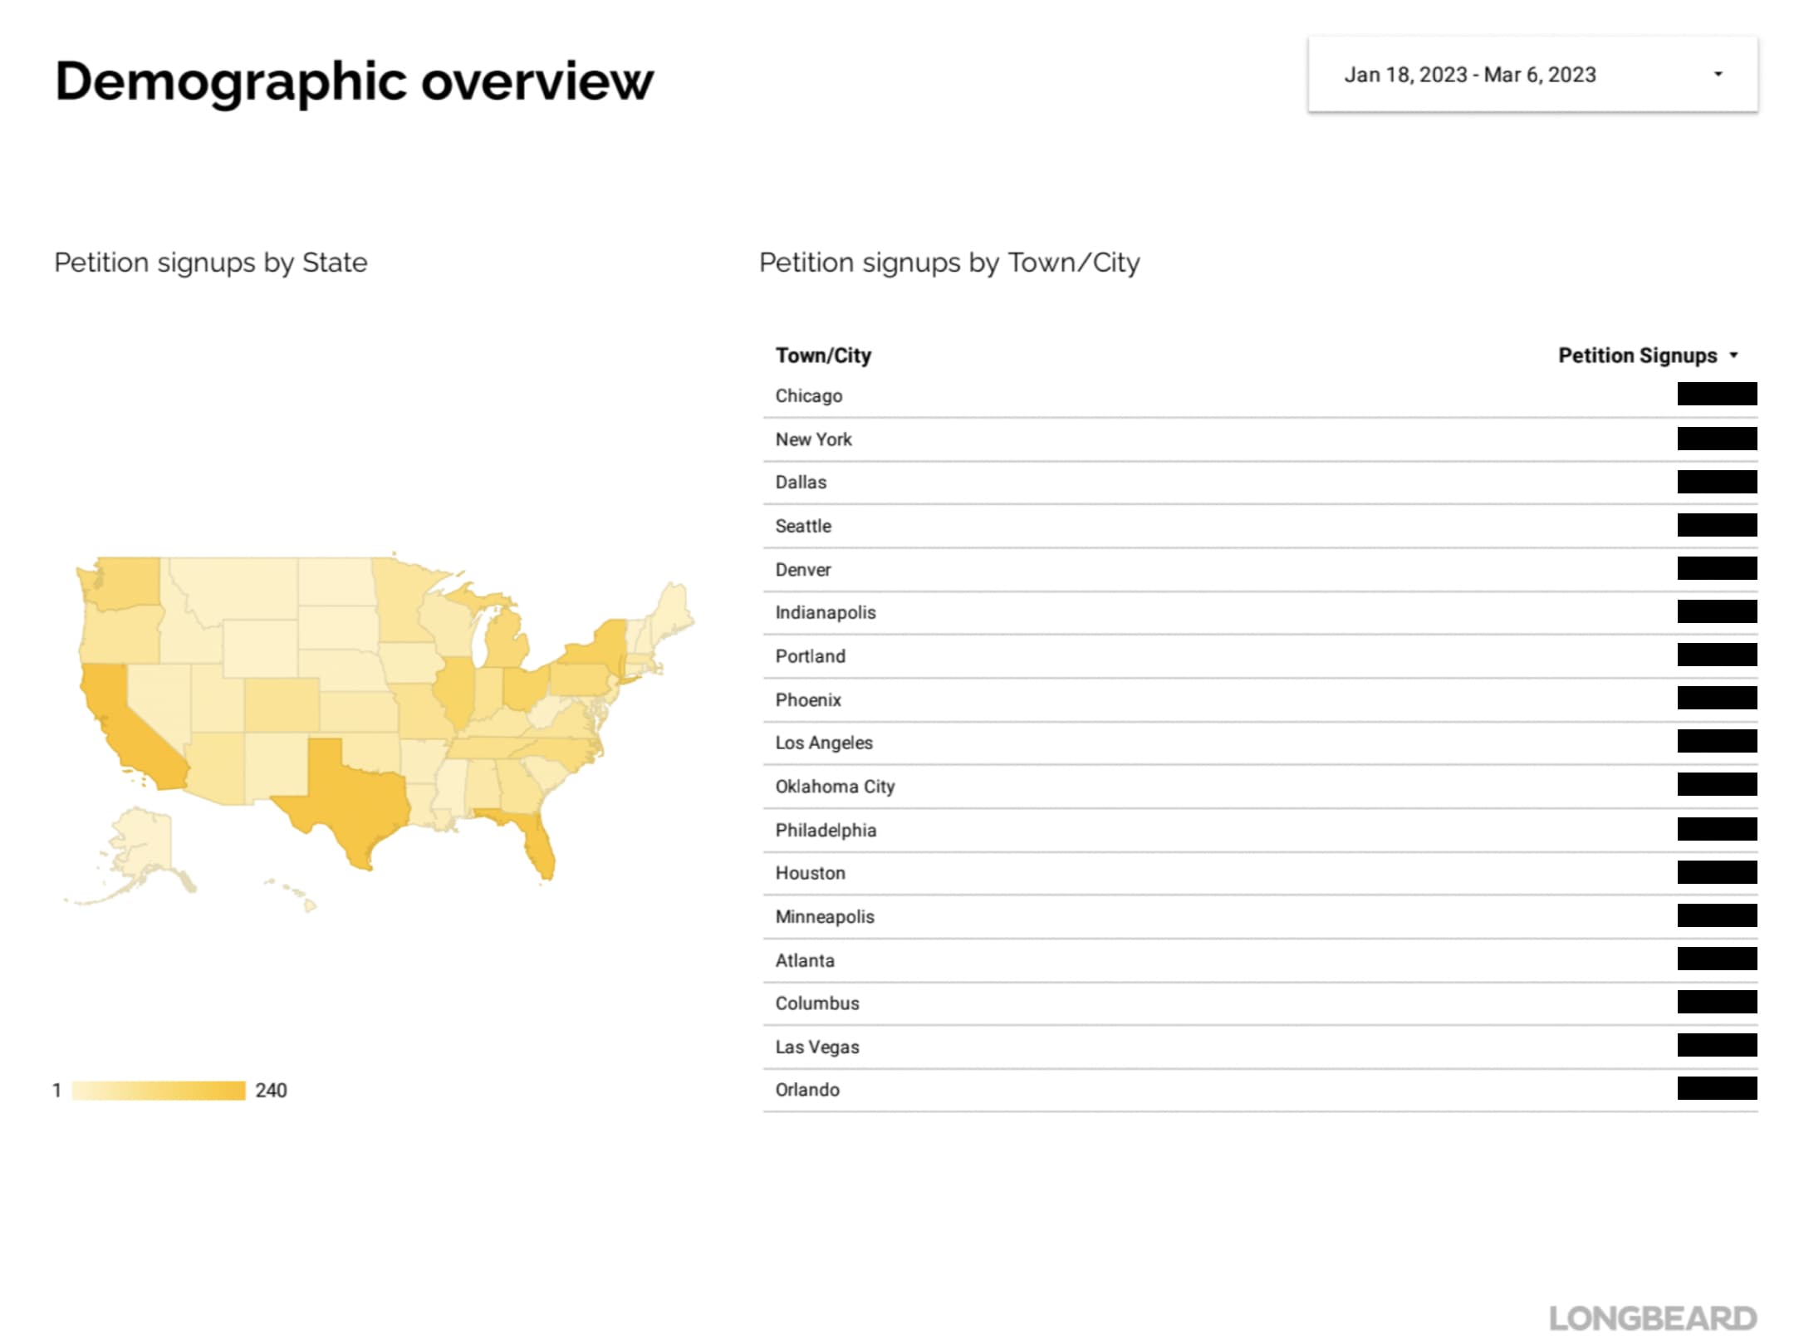Toggle sort arrow beside Petition Signups
The image size is (1794, 1344).
pos(1733,356)
